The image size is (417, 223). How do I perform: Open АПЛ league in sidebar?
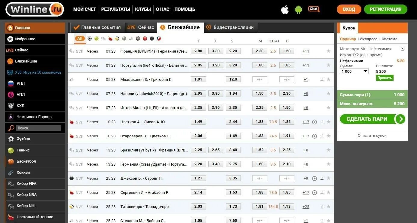pos(35,95)
